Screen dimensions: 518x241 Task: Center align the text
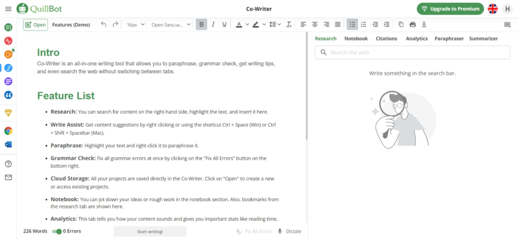315,24
